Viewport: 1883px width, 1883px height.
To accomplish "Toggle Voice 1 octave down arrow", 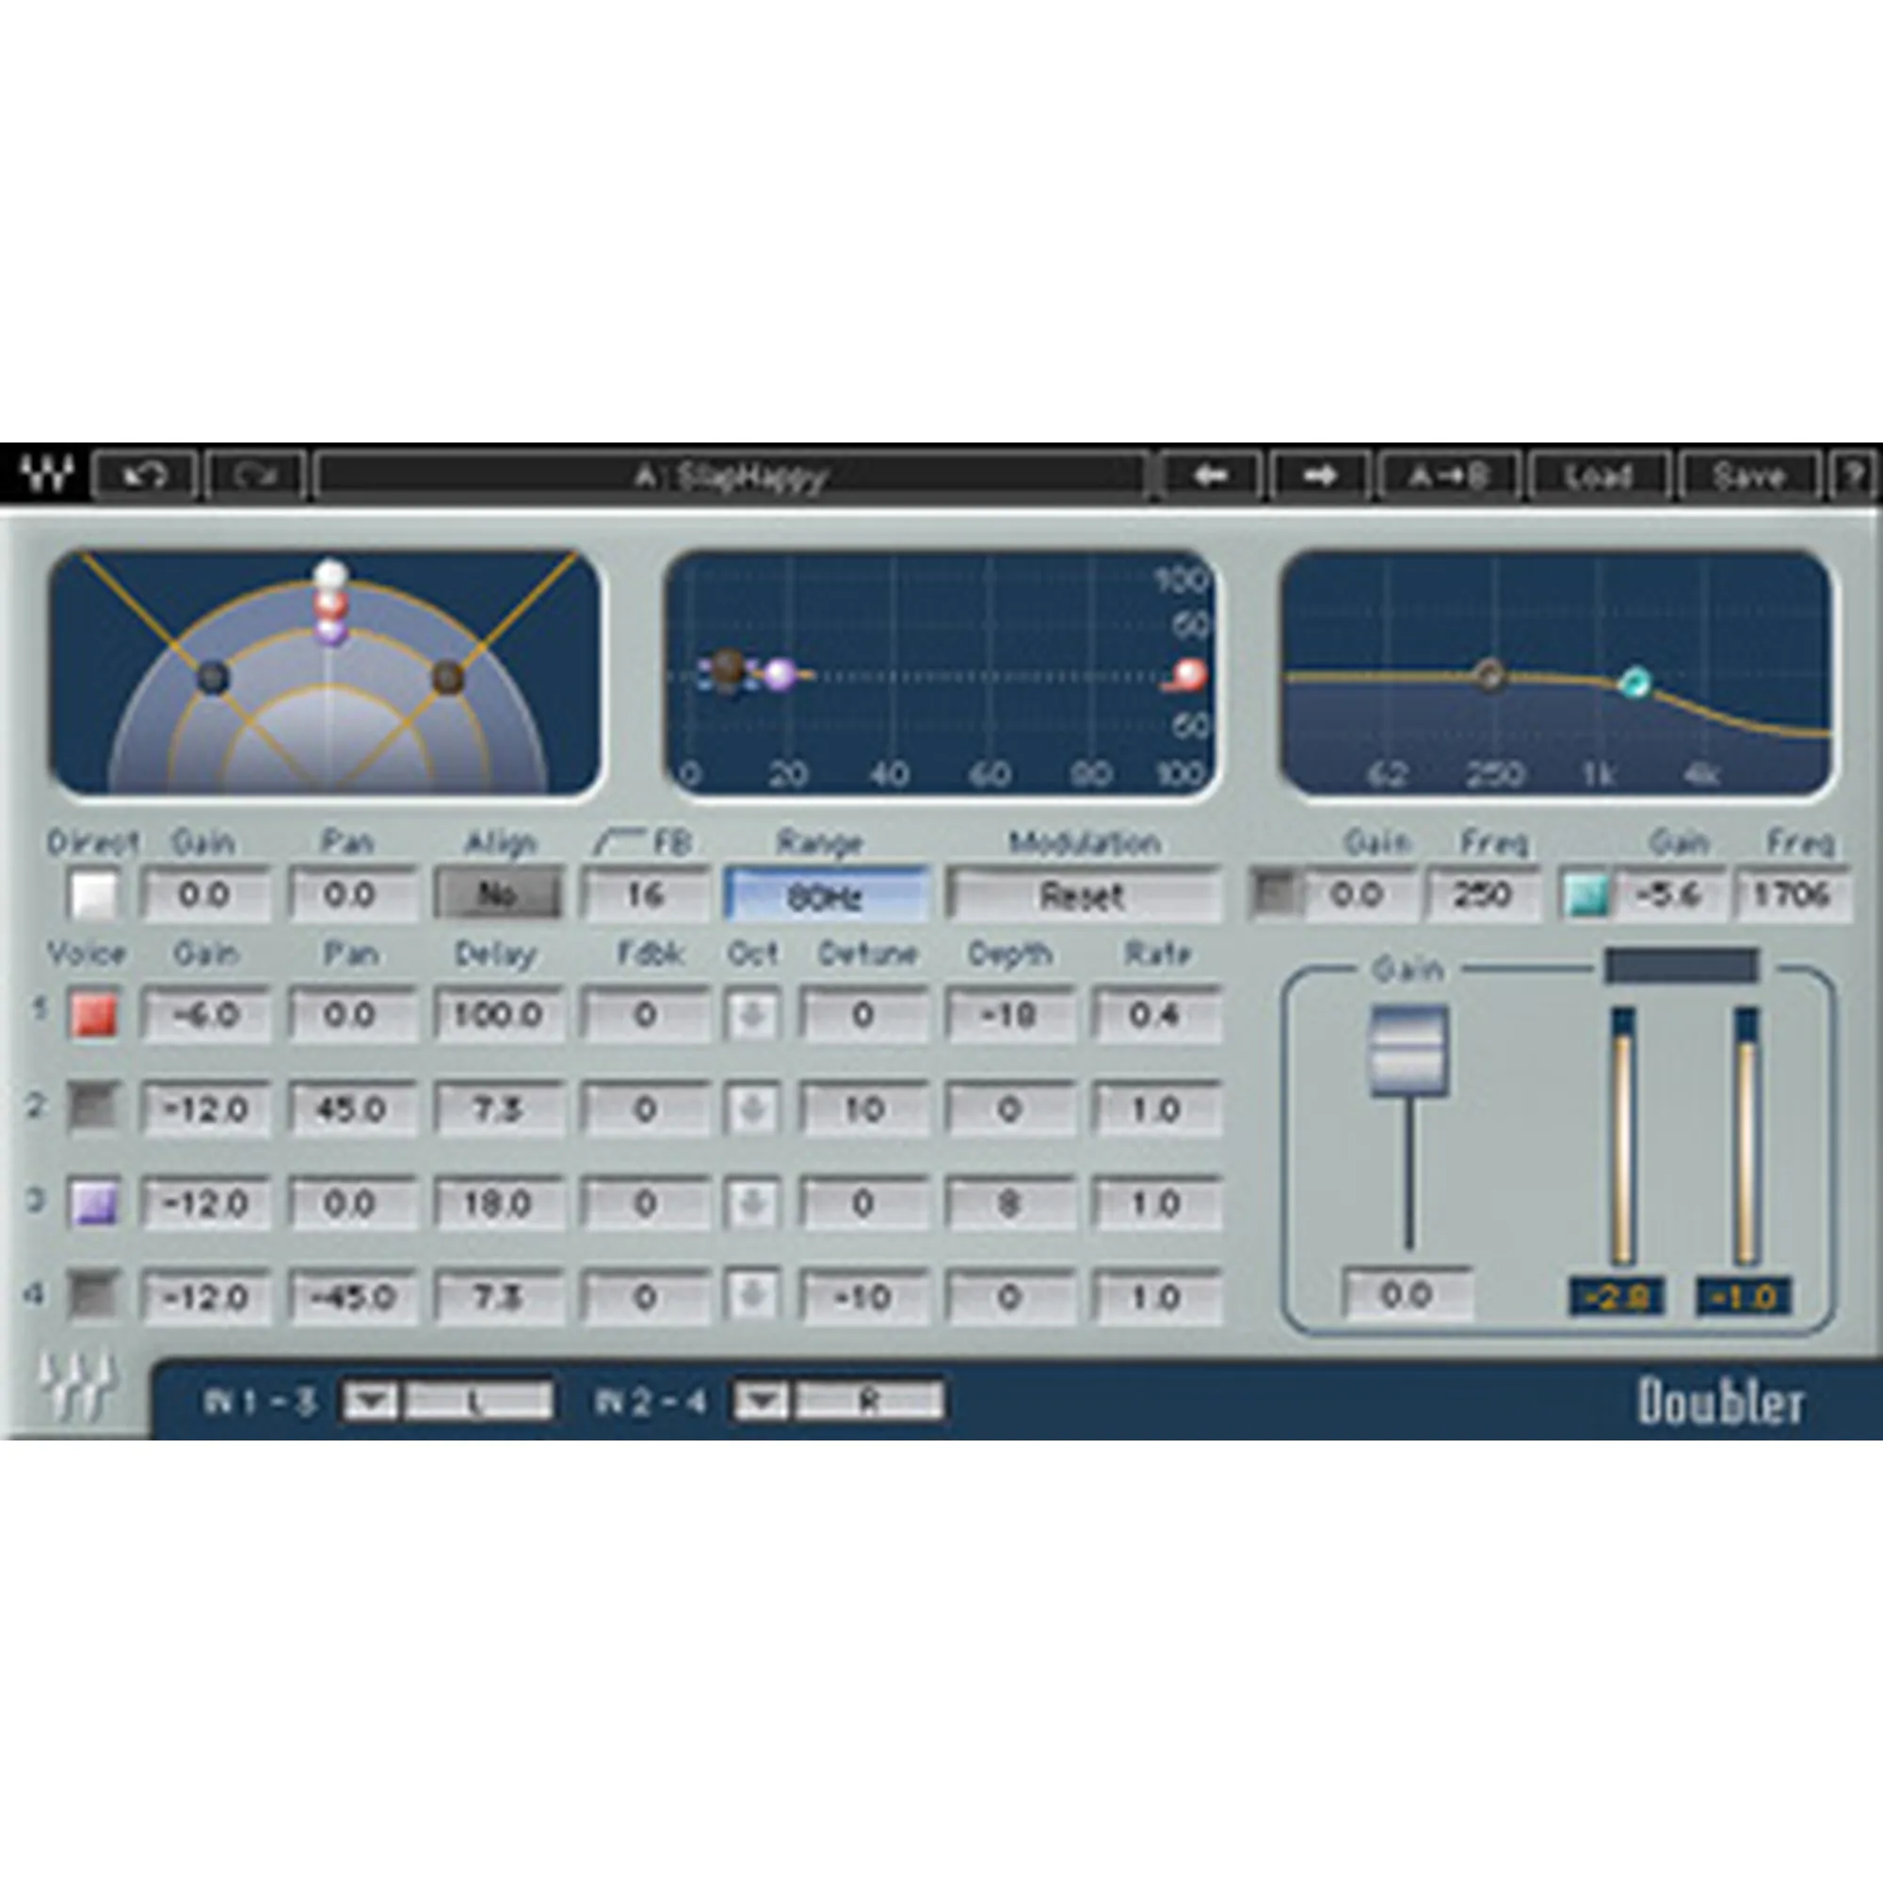I will [752, 1016].
